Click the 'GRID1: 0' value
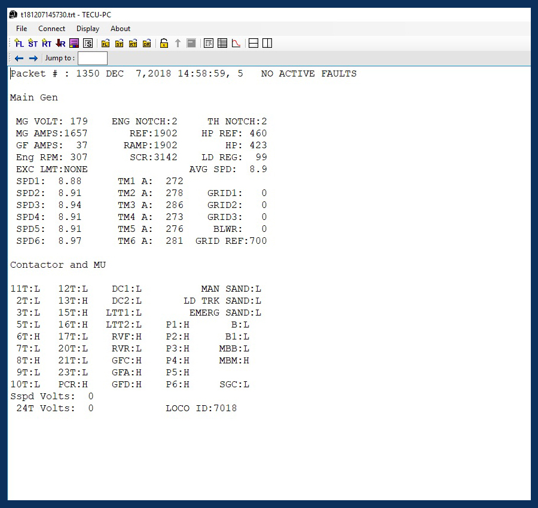This screenshot has height=508, width=538. click(x=237, y=193)
